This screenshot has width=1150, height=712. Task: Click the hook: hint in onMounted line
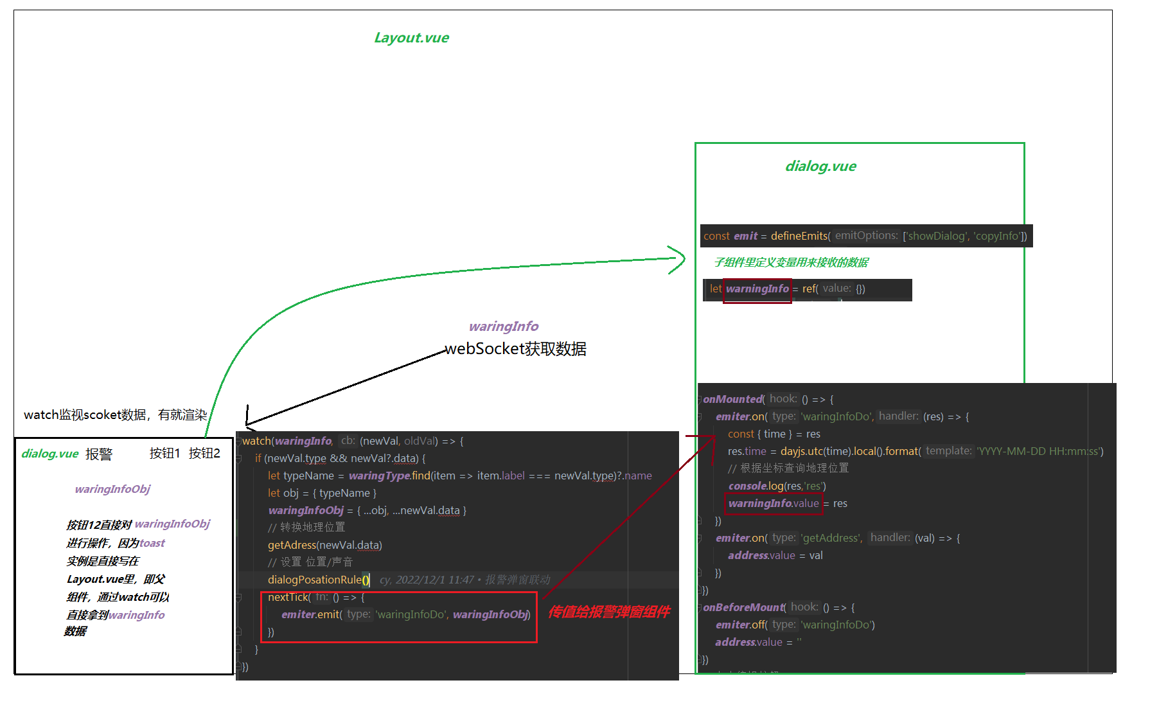tap(783, 399)
